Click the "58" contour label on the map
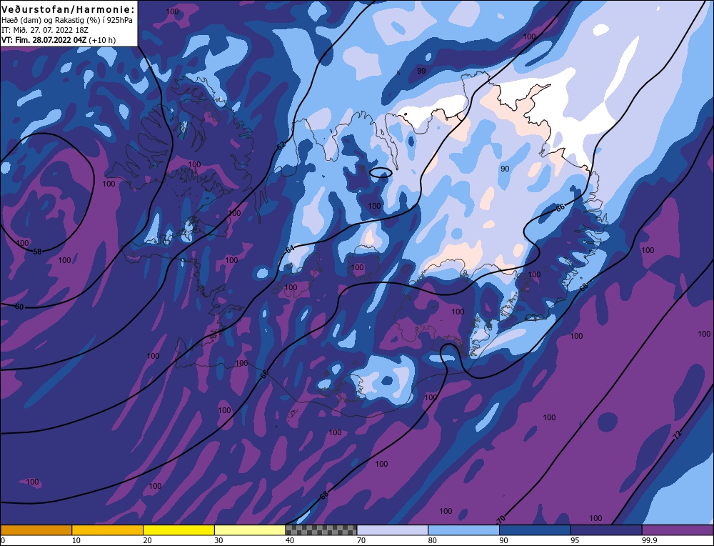Image resolution: width=714 pixels, height=546 pixels. pyautogui.click(x=37, y=252)
